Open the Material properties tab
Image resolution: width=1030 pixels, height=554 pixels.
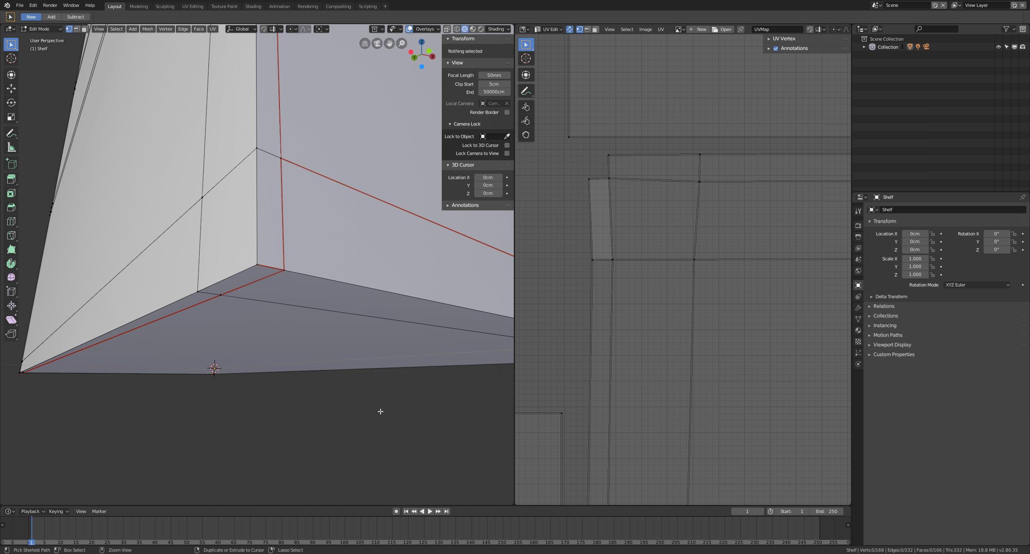pyautogui.click(x=858, y=330)
